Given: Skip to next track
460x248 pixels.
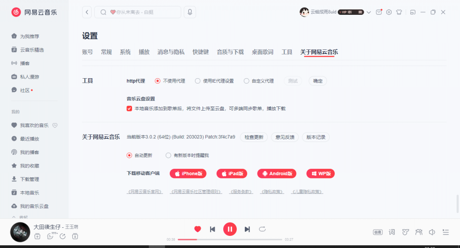Looking at the screenshot, I should (248, 229).
